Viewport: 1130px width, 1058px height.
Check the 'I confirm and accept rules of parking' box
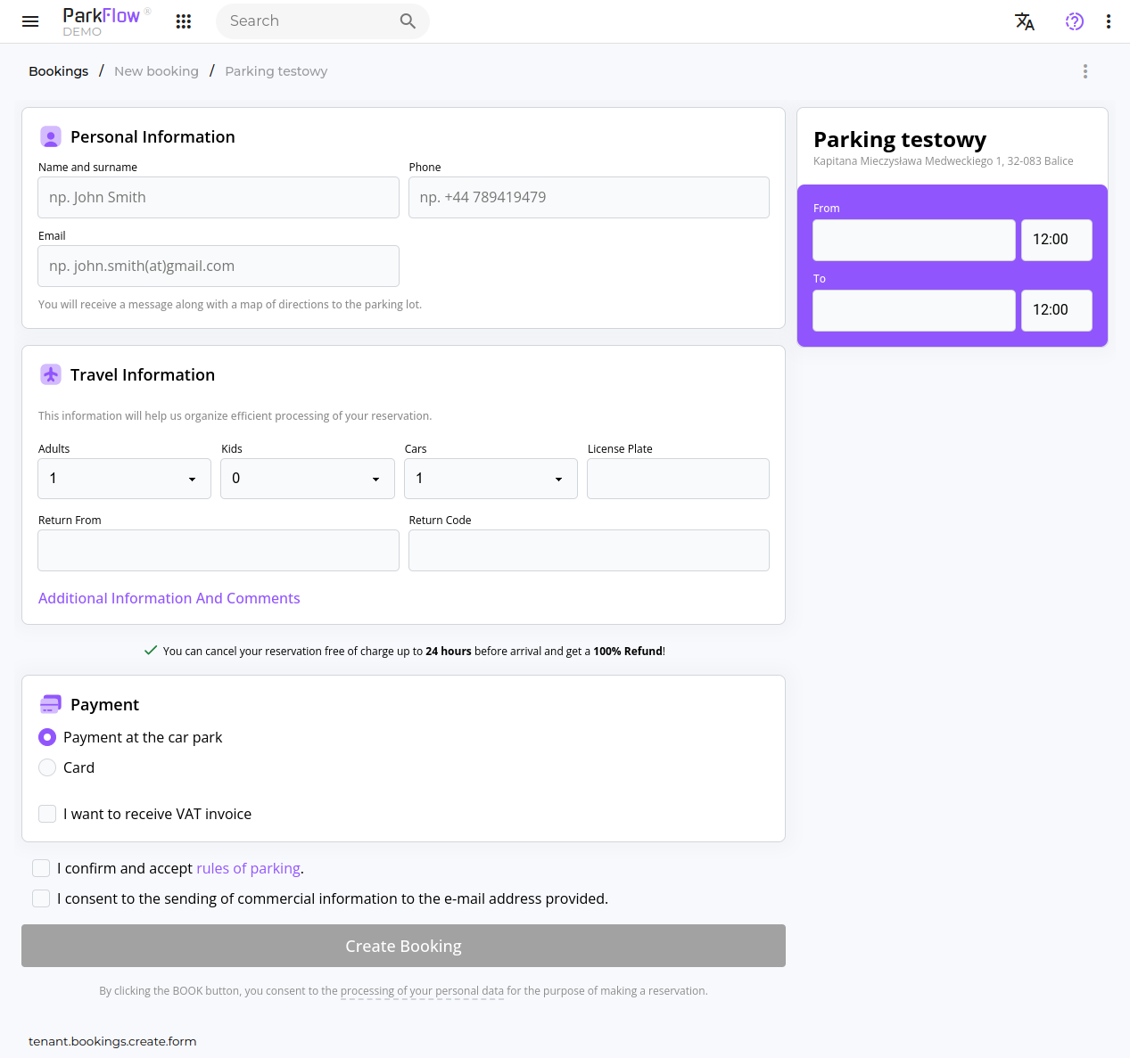coord(41,867)
